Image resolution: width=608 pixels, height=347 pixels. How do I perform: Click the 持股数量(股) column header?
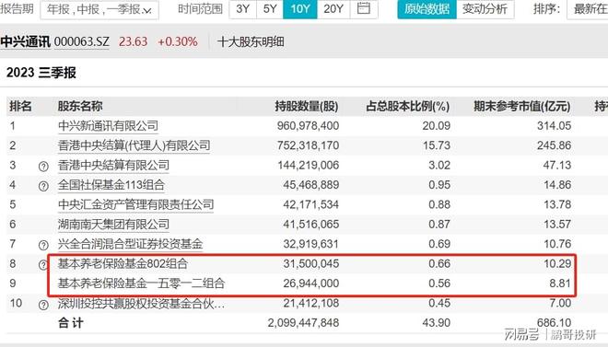(307, 106)
